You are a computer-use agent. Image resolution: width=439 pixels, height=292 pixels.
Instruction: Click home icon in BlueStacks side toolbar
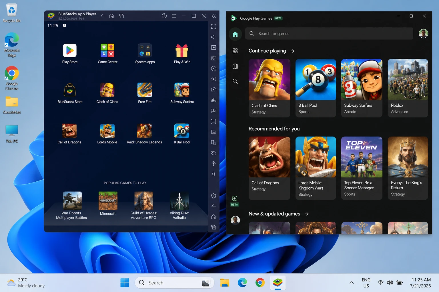[x=213, y=217]
